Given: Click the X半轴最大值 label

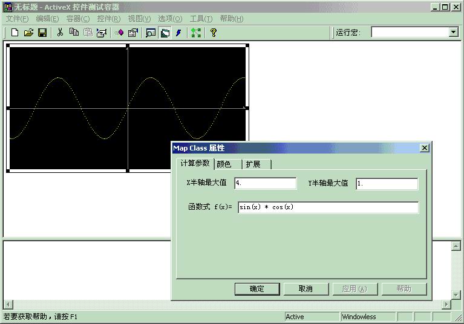Looking at the screenshot, I should pyautogui.click(x=206, y=183).
